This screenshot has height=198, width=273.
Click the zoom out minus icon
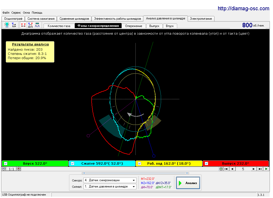4,169
